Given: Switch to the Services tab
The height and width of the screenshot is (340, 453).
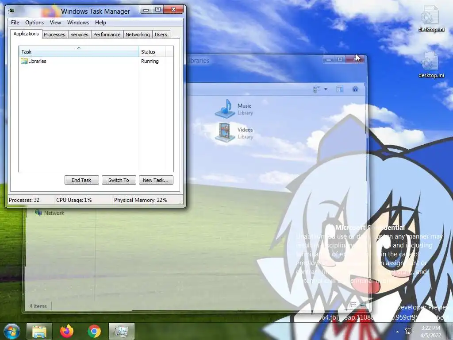Looking at the screenshot, I should (80, 35).
